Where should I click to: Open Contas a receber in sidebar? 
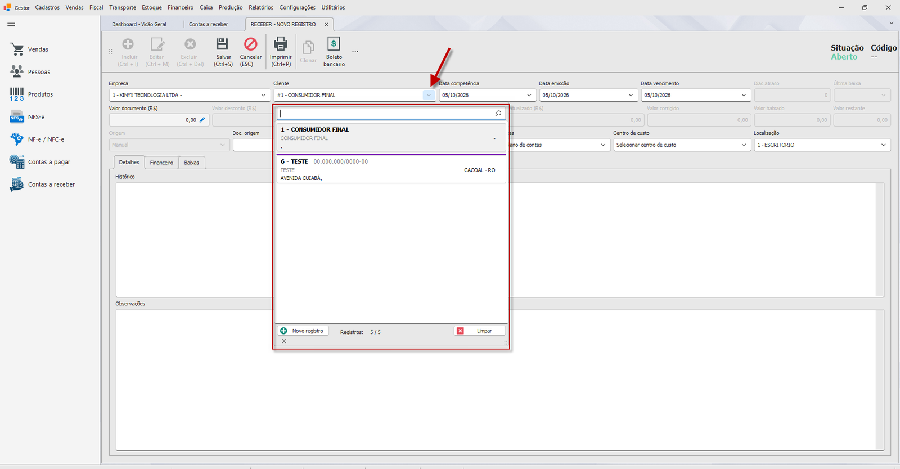51,184
